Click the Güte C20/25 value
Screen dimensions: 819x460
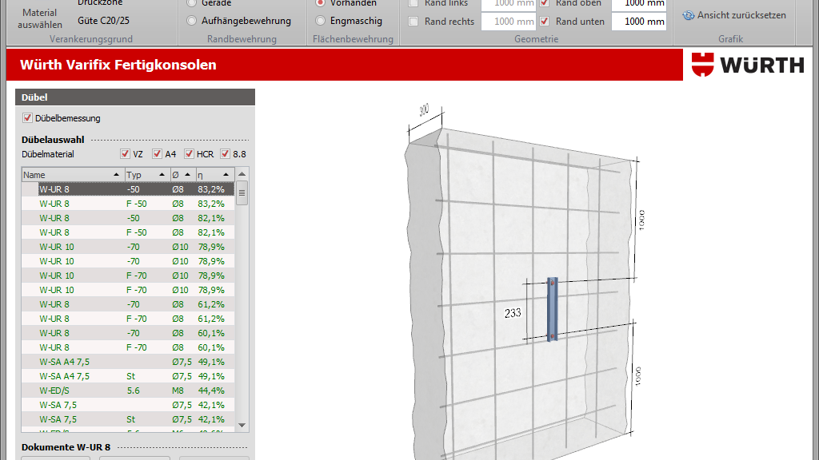pos(103,21)
